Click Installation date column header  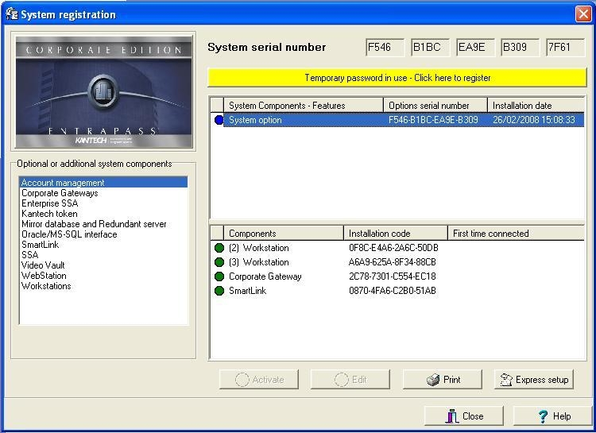click(536, 106)
